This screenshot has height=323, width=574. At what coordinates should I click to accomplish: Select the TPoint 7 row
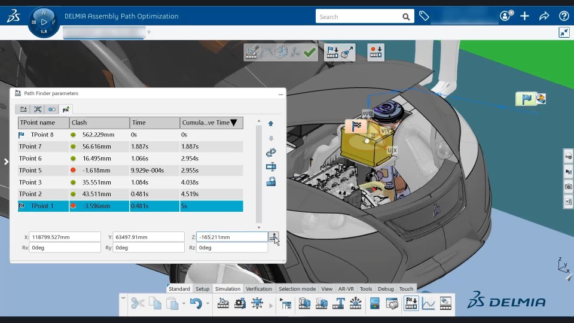coord(130,147)
